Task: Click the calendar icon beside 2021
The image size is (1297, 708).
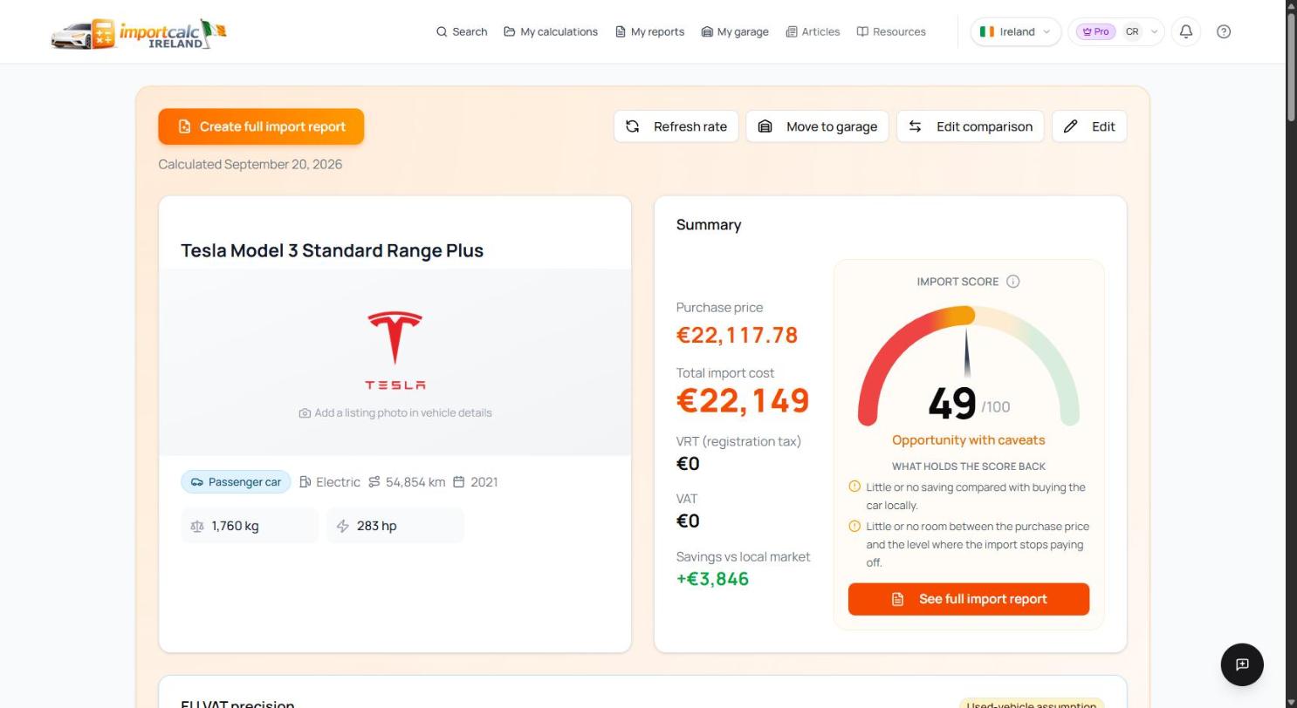Action: [459, 482]
